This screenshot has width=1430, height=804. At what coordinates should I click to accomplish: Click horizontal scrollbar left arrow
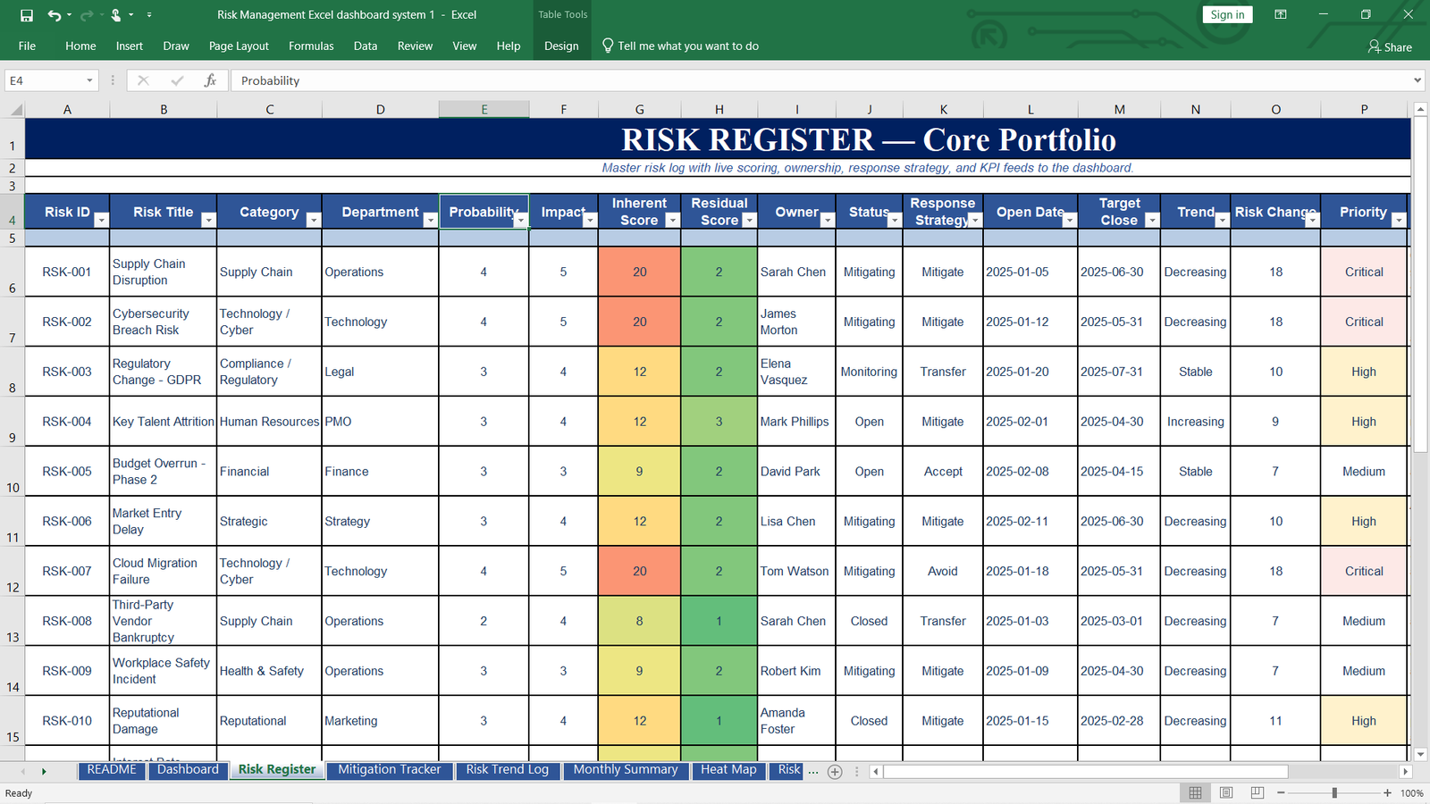[876, 772]
